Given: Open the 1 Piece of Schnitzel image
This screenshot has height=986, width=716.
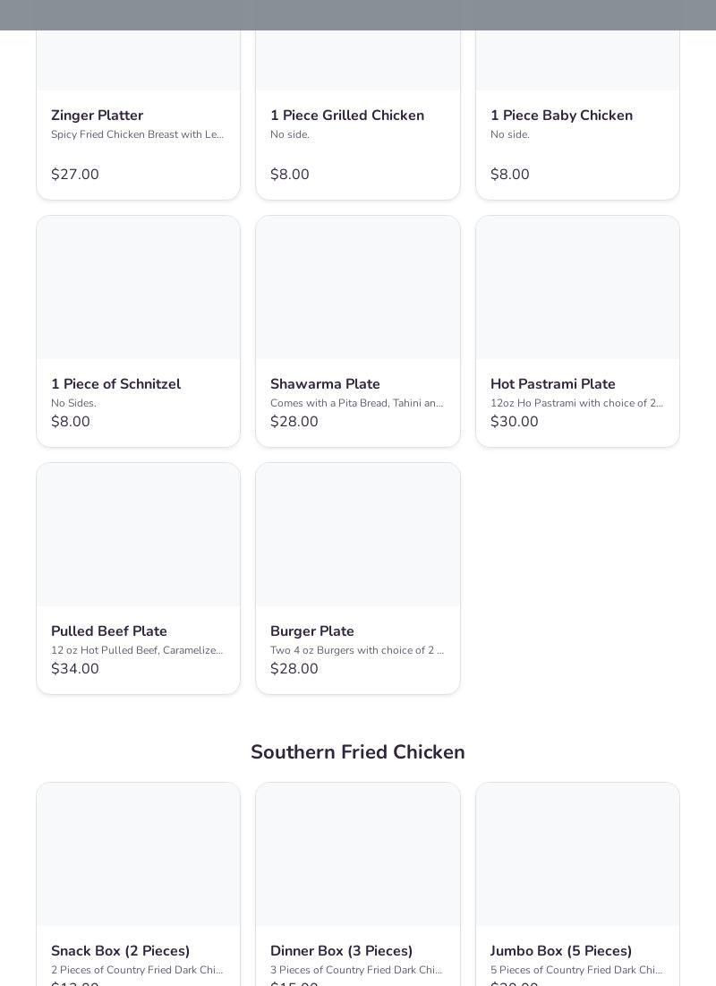Looking at the screenshot, I should tap(138, 287).
